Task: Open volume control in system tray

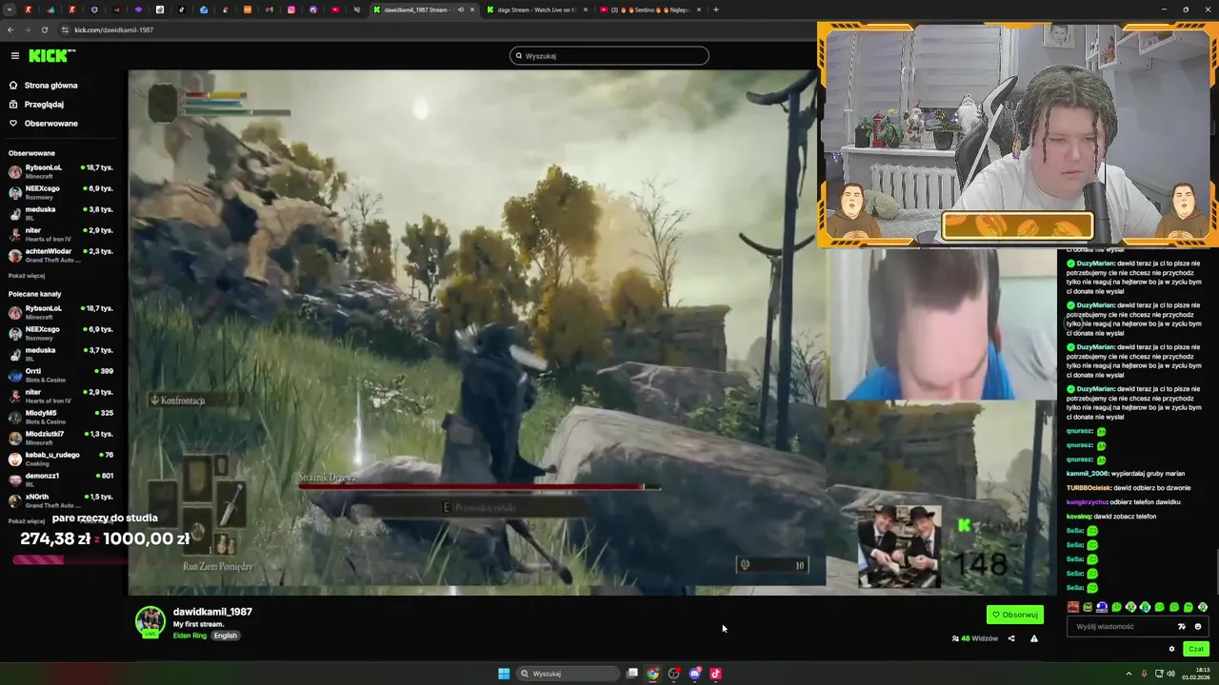Action: tap(1170, 674)
